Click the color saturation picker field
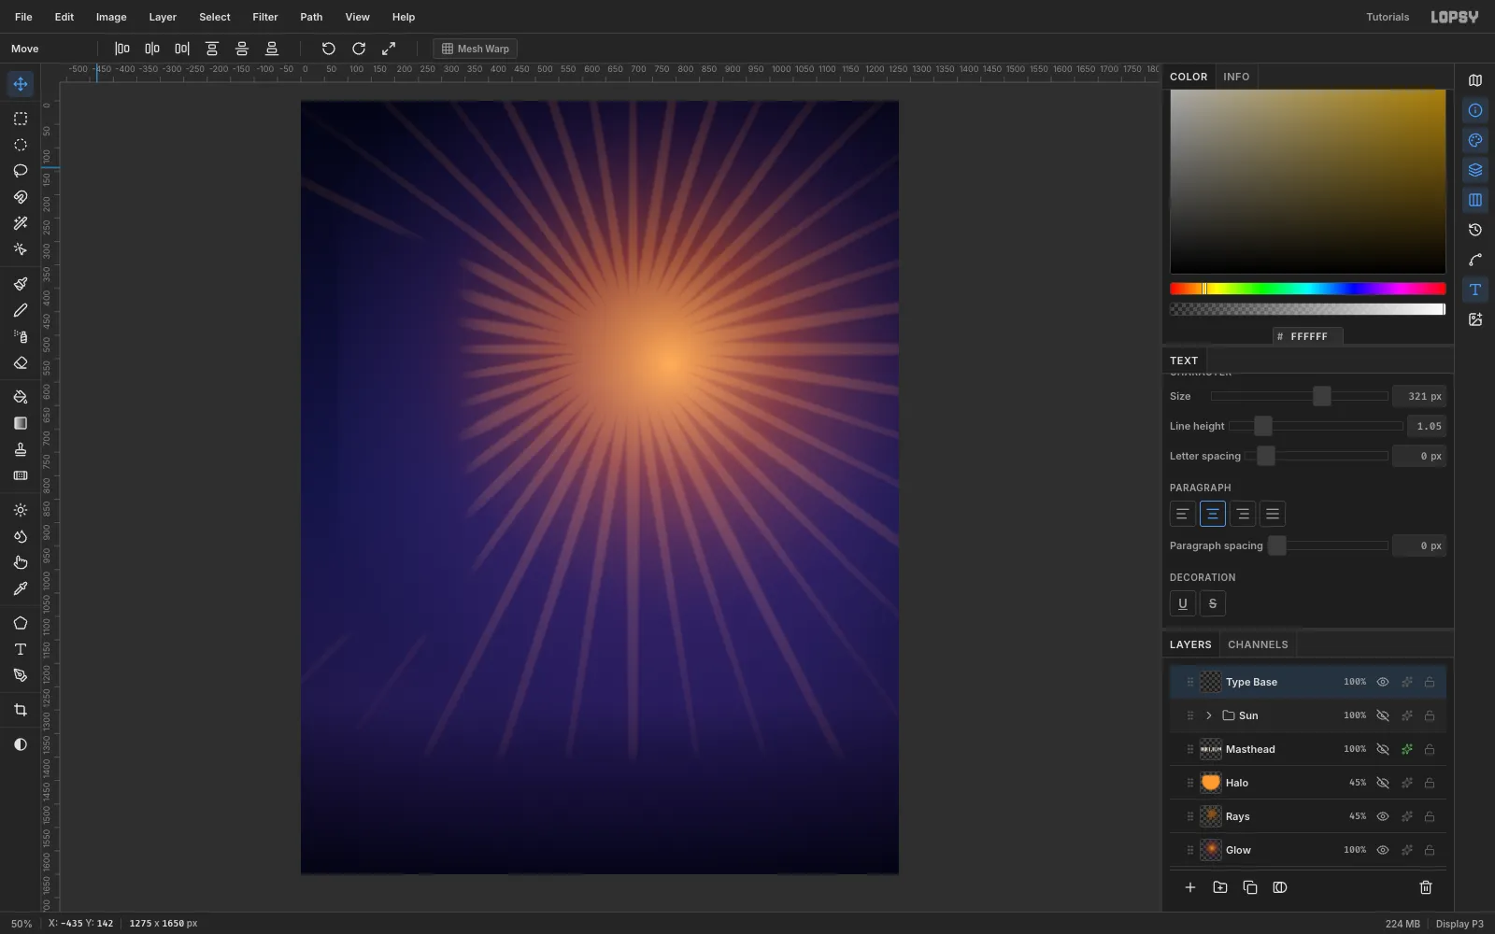 click(x=1308, y=181)
